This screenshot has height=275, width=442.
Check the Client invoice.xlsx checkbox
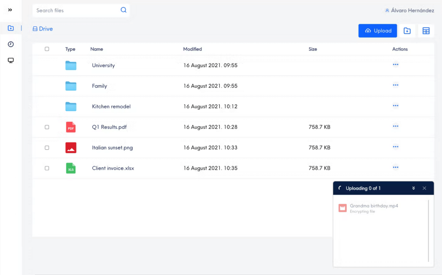tap(47, 168)
